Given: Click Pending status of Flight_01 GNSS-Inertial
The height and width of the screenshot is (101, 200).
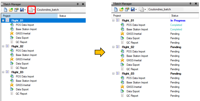Looking at the screenshot, I should (175, 34).
